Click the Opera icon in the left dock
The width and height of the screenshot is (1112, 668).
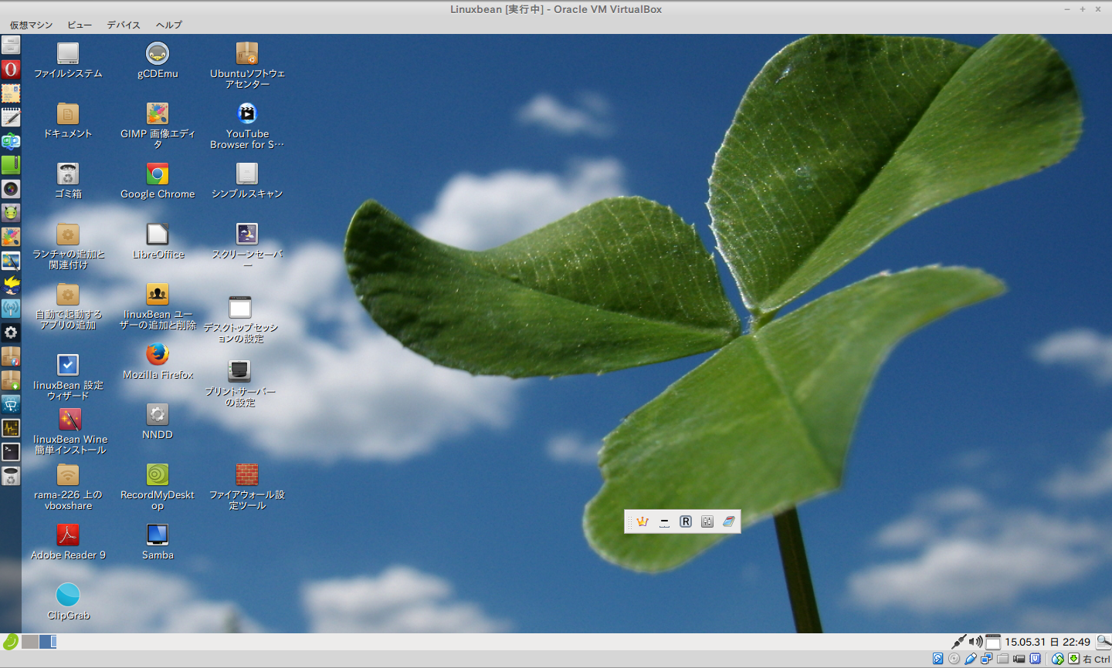point(11,69)
